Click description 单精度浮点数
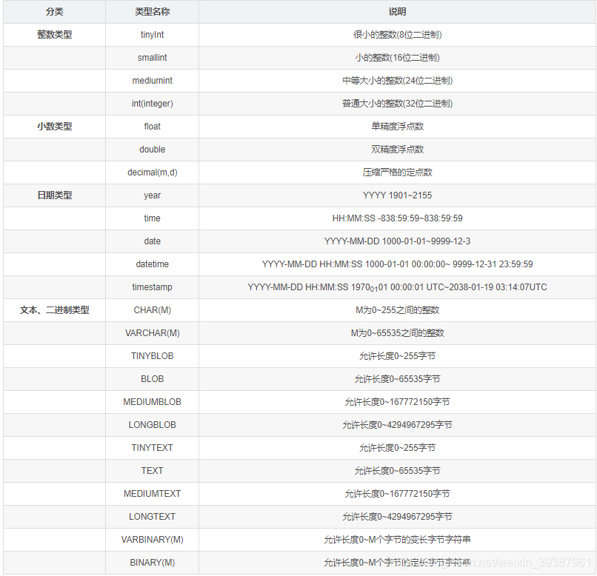This screenshot has height=576, width=597. pyautogui.click(x=397, y=127)
